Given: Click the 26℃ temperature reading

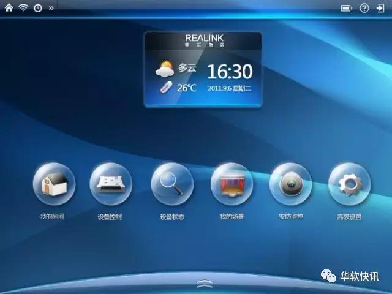Looking at the screenshot, I should pos(186,88).
